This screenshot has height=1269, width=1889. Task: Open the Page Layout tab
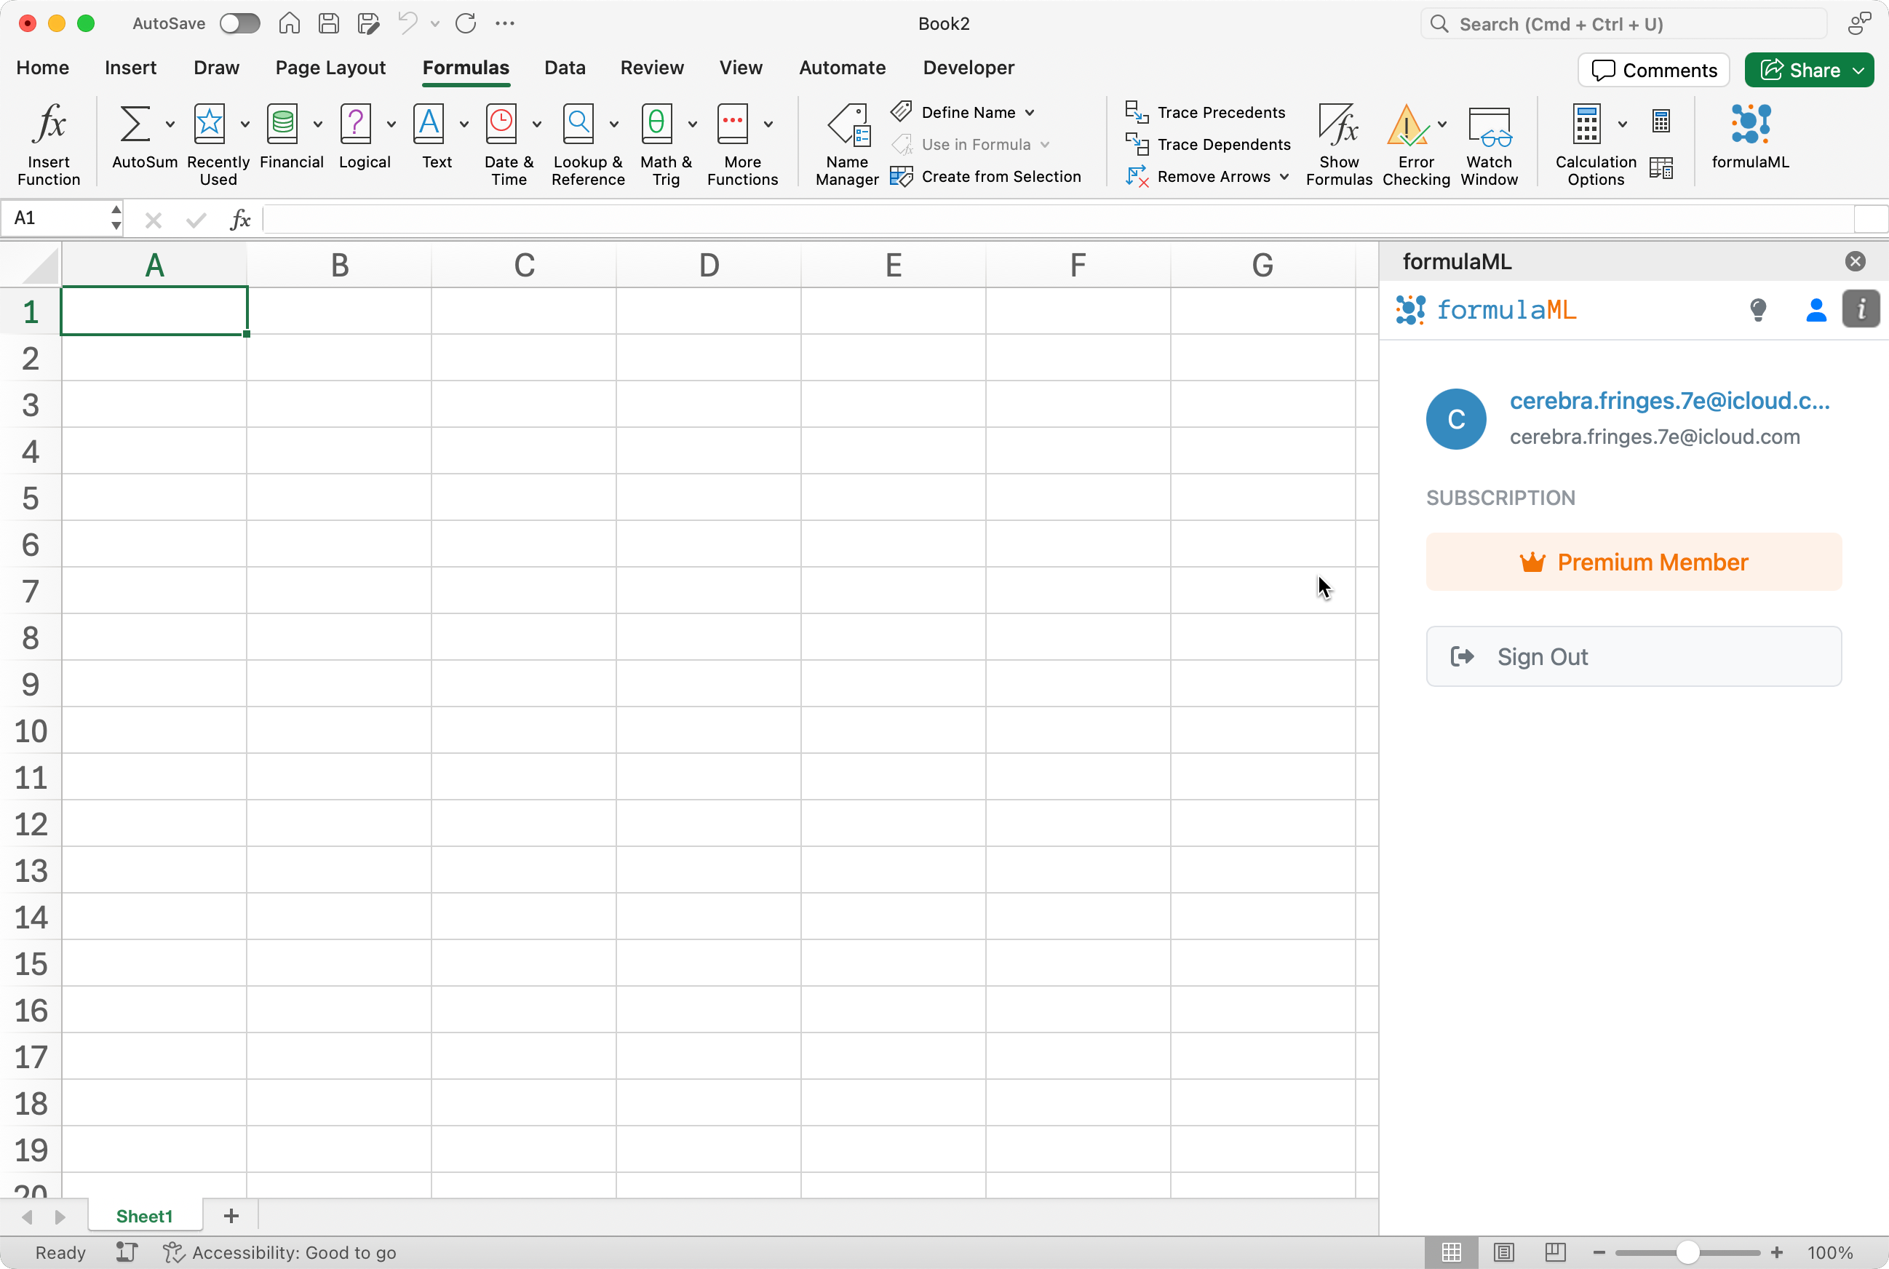330,68
